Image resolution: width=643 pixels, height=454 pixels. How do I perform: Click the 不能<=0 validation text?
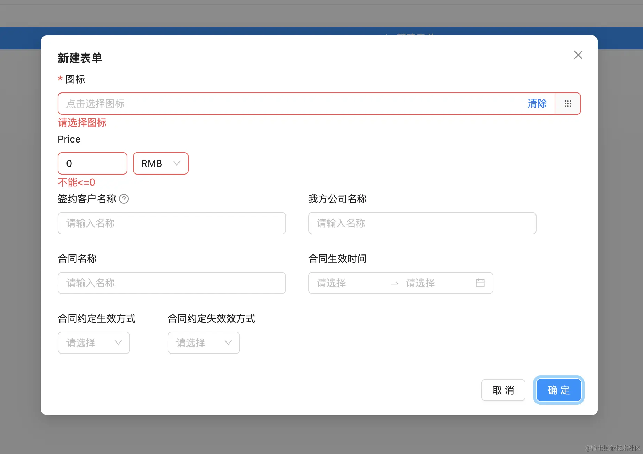(77, 182)
